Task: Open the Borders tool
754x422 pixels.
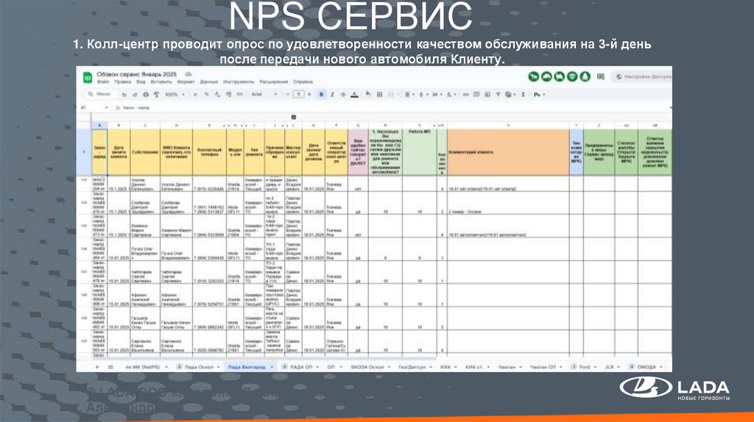Action: coord(379,95)
